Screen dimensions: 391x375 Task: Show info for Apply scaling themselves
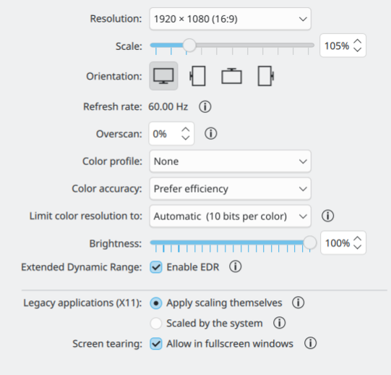click(x=298, y=303)
